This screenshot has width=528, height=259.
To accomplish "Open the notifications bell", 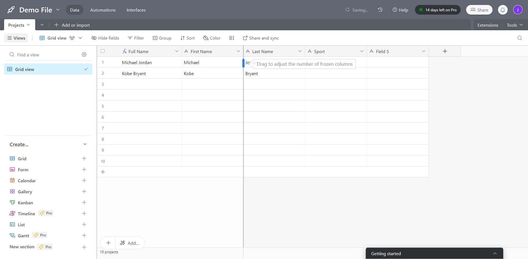I will click(x=502, y=10).
